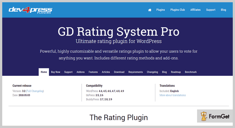This screenshot has width=235, height=128.
Task: Open the Benchmark tab
Action: [191, 72]
